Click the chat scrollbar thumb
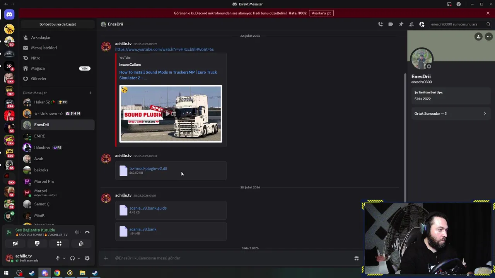This screenshot has width=495, height=278. 405,137
